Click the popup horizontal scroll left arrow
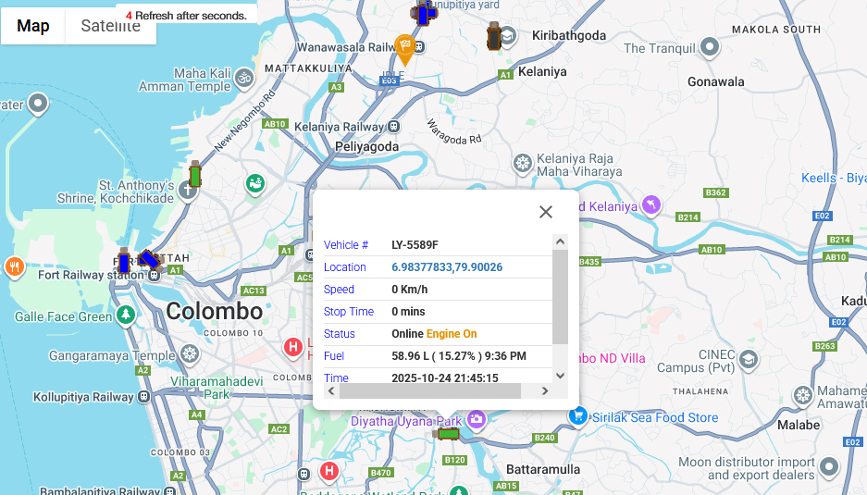The height and width of the screenshot is (495, 867). tap(331, 390)
